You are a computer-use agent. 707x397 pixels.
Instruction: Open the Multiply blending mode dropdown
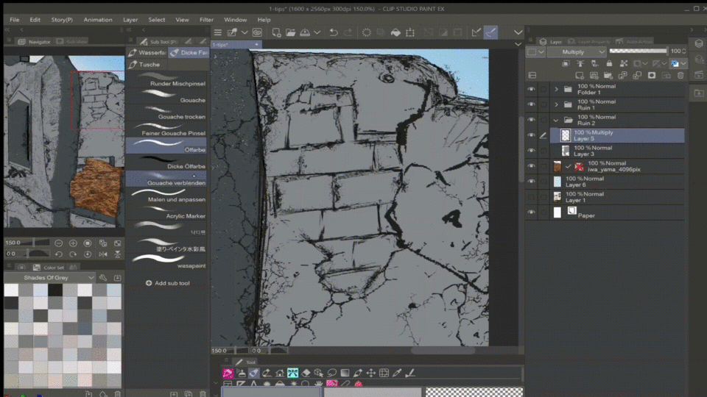click(x=577, y=52)
